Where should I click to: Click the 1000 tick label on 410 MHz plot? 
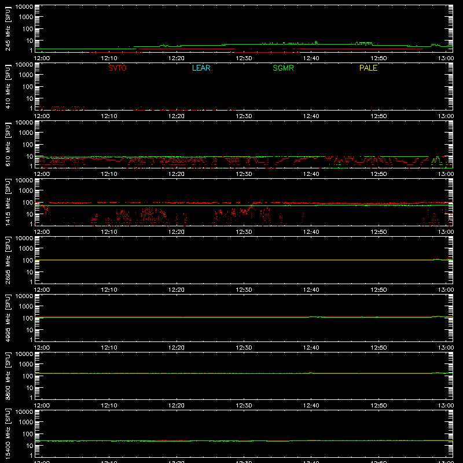[x=26, y=75]
